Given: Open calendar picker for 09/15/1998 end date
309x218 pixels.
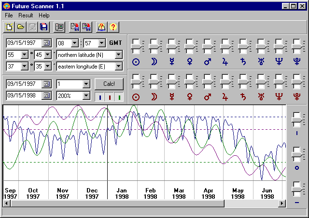Looking at the screenshot, I should coord(46,95).
